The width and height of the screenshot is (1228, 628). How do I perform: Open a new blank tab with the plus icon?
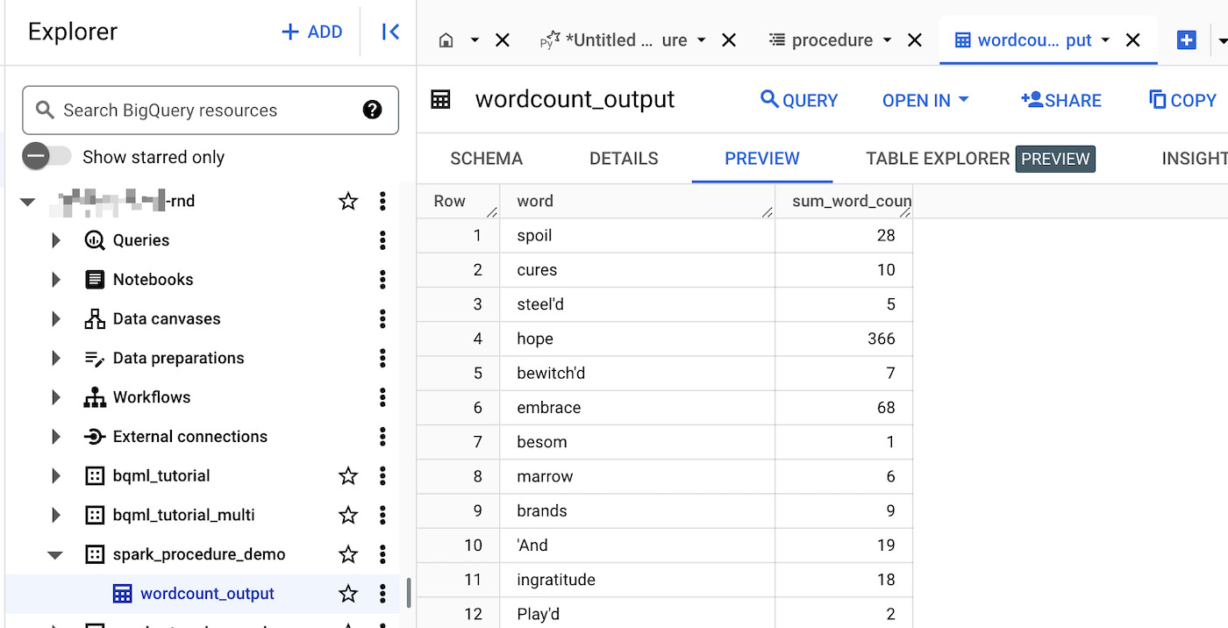pos(1186,39)
